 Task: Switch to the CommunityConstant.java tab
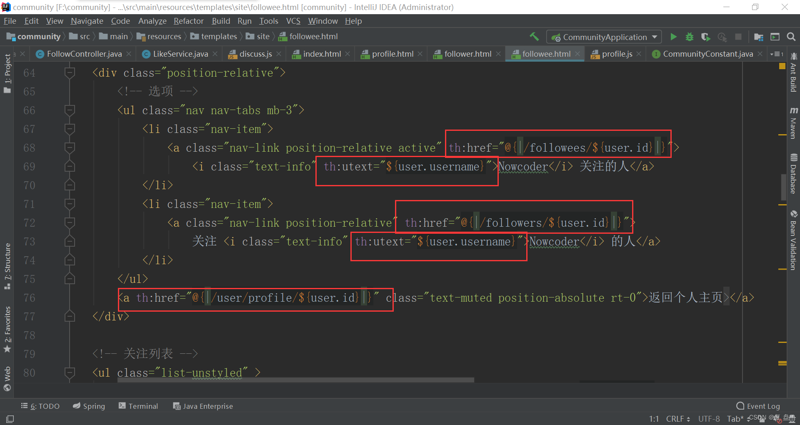(x=707, y=54)
